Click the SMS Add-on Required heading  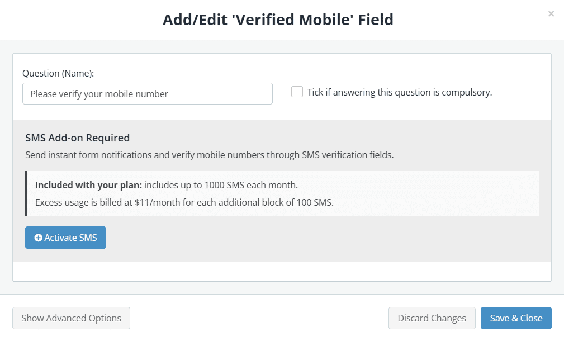point(77,138)
